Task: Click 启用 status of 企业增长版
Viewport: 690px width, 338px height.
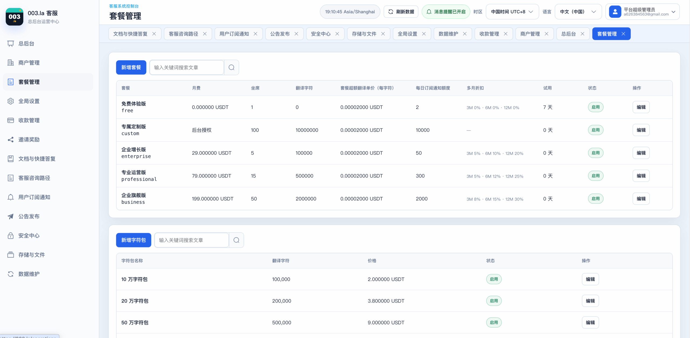Action: coord(596,153)
